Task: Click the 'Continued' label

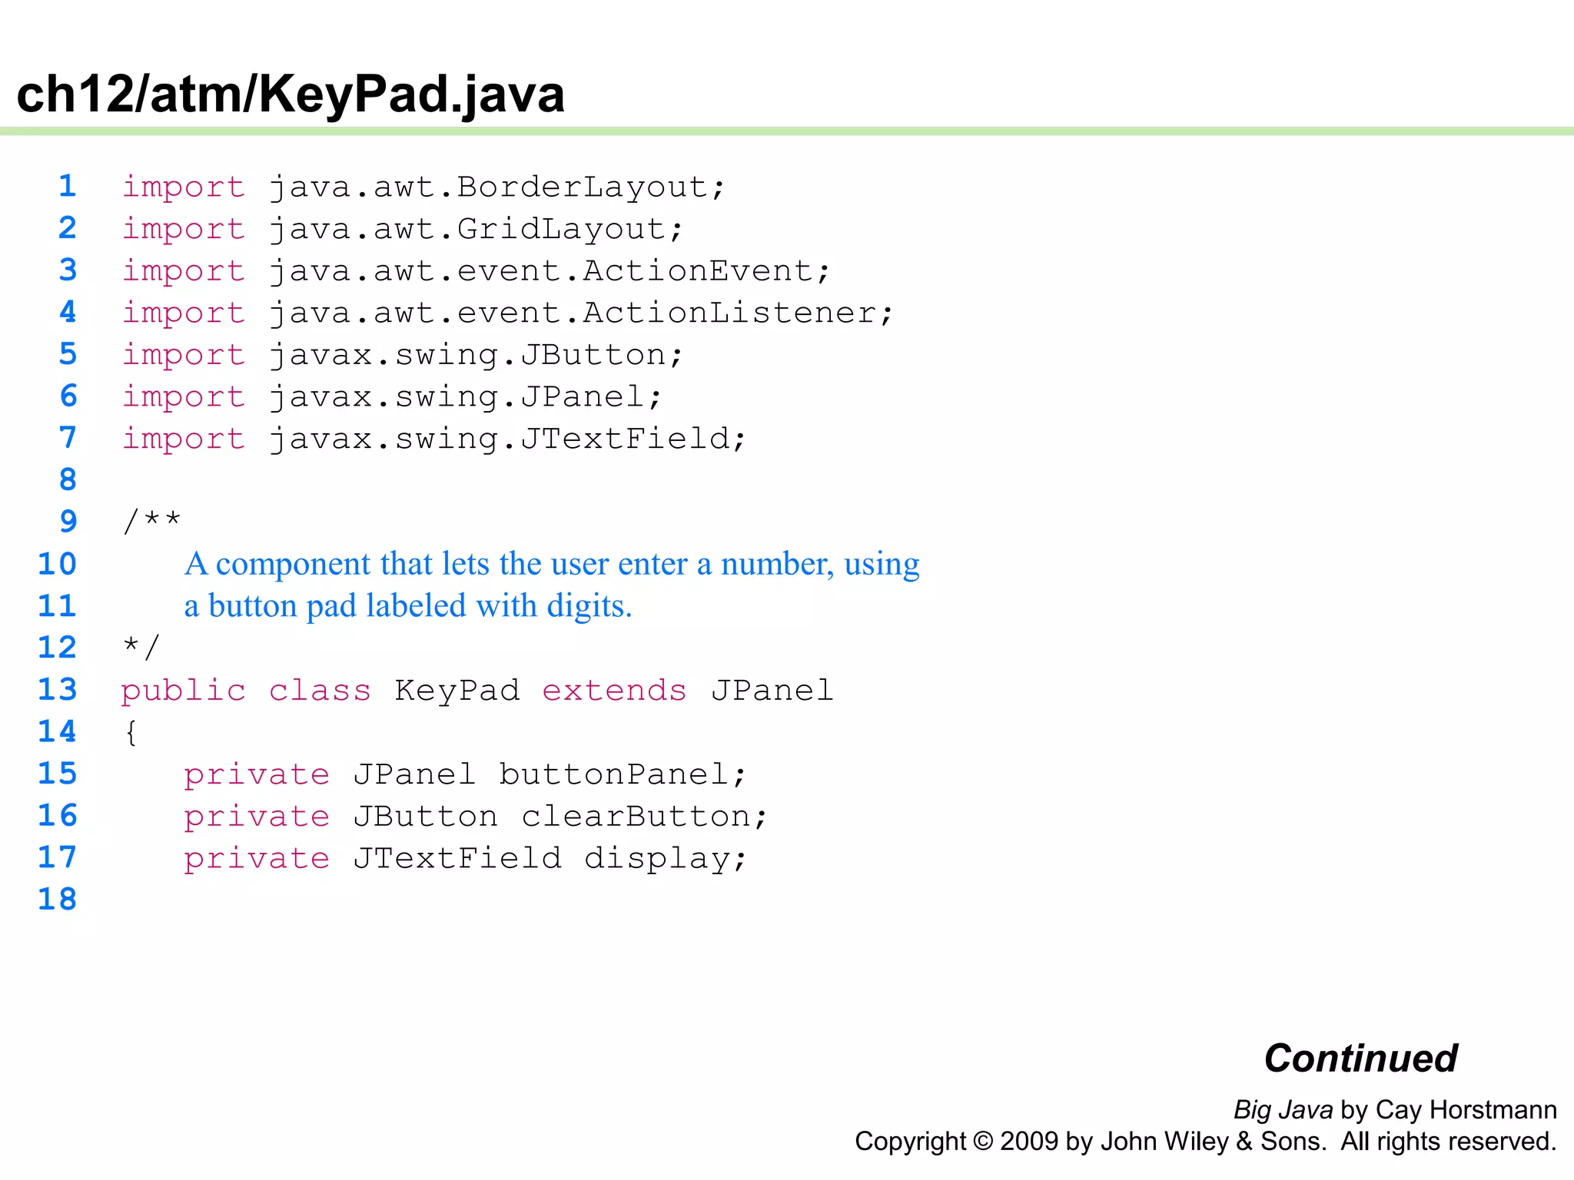Action: 1360,1059
